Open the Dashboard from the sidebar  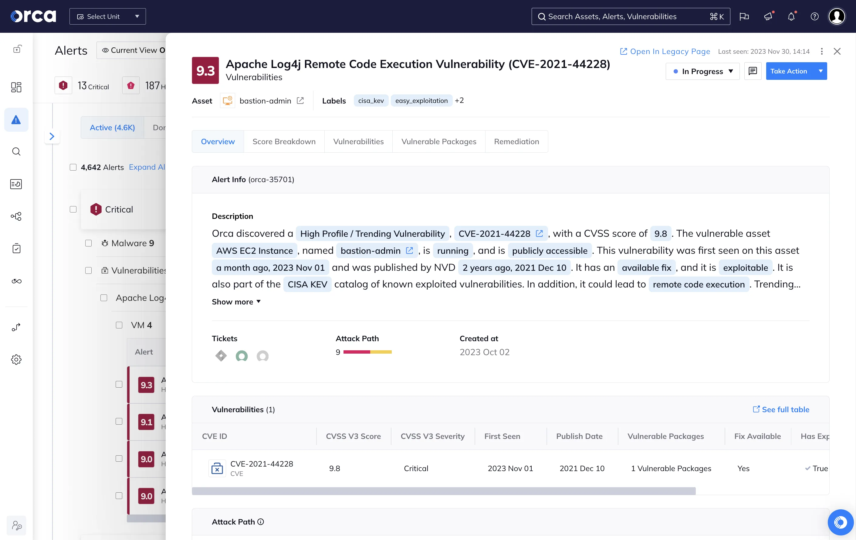point(16,87)
